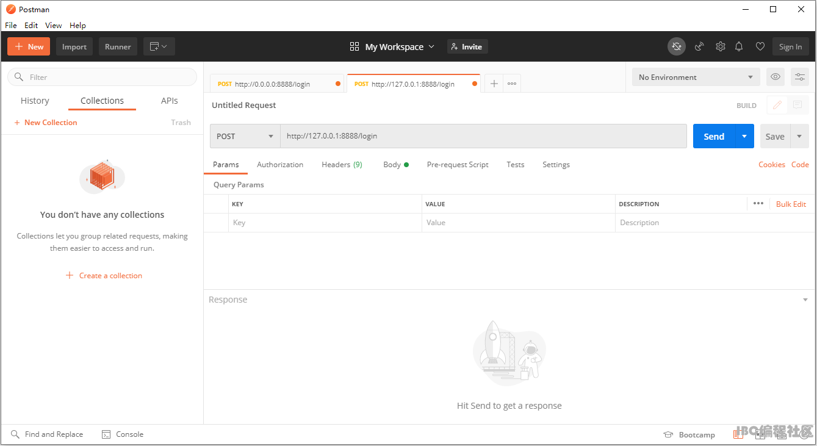Switch to the History sidebar tab

(35, 101)
